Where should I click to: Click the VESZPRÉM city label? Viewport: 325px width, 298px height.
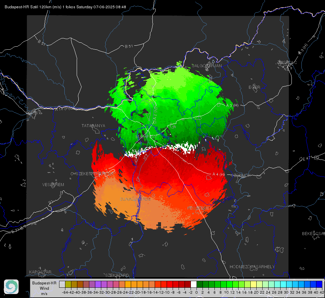tap(53, 184)
